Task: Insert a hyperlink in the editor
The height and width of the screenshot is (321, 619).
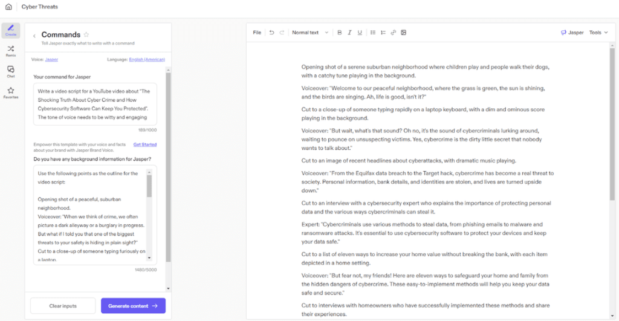Action: [394, 33]
